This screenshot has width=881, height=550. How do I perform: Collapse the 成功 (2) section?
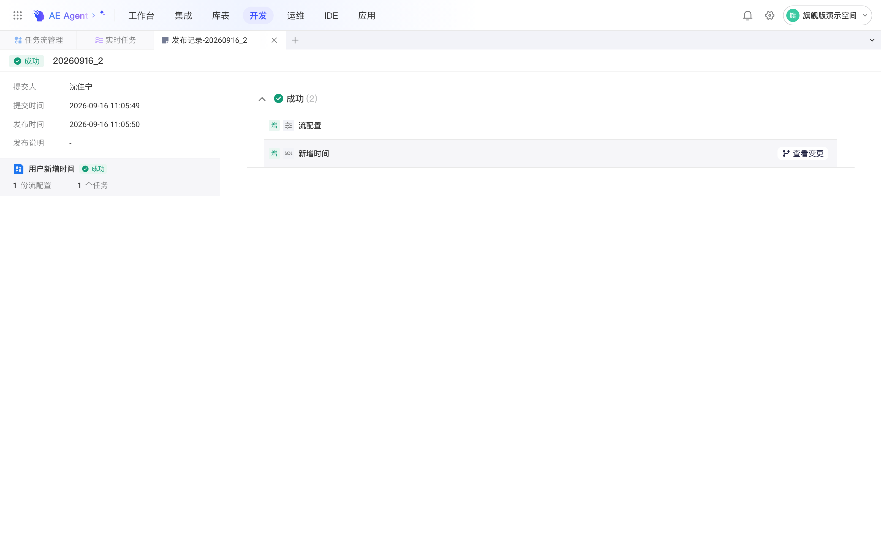pyautogui.click(x=262, y=99)
